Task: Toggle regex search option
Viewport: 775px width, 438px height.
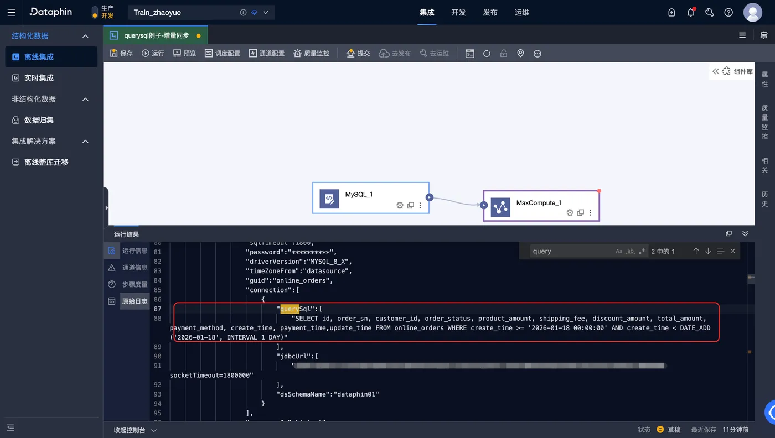Action: click(642, 251)
